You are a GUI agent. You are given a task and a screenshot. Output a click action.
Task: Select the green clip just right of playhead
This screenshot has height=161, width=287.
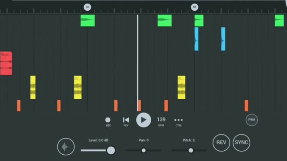click(165, 21)
